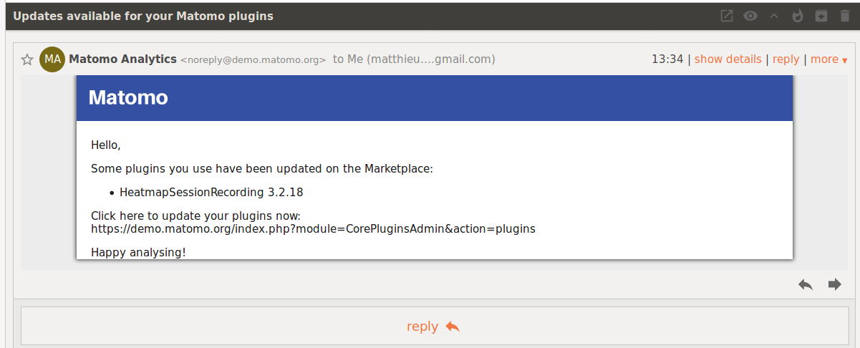The image size is (860, 348).
Task: Click the reply arrow icon below message
Action: click(806, 284)
